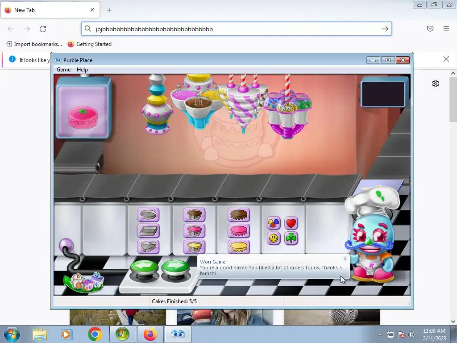Click the Firefox forward arrow
Image resolution: width=457 pixels, height=343 pixels.
click(27, 29)
